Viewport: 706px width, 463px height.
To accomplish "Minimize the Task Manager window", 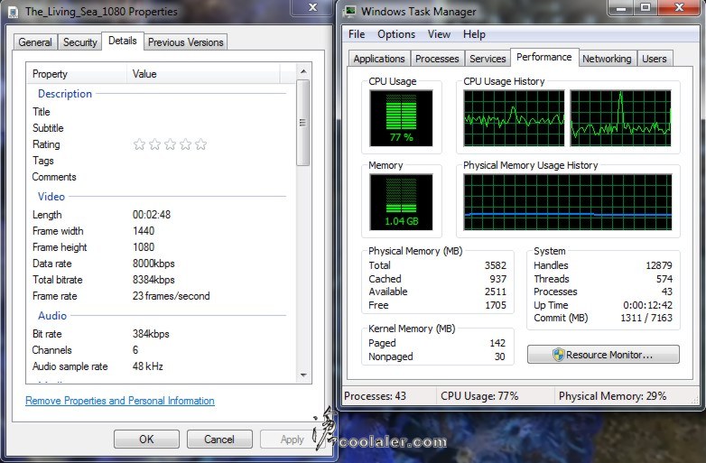I will click(621, 7).
